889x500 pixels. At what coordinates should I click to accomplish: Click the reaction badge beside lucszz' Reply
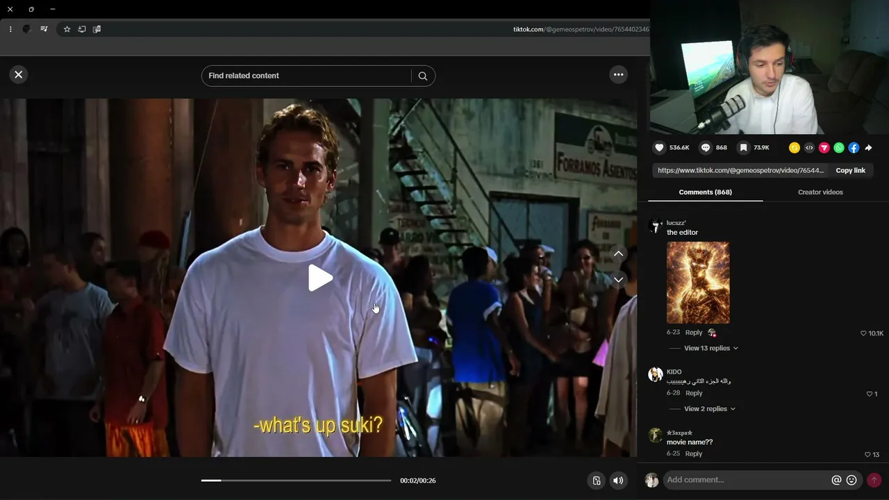[711, 333]
